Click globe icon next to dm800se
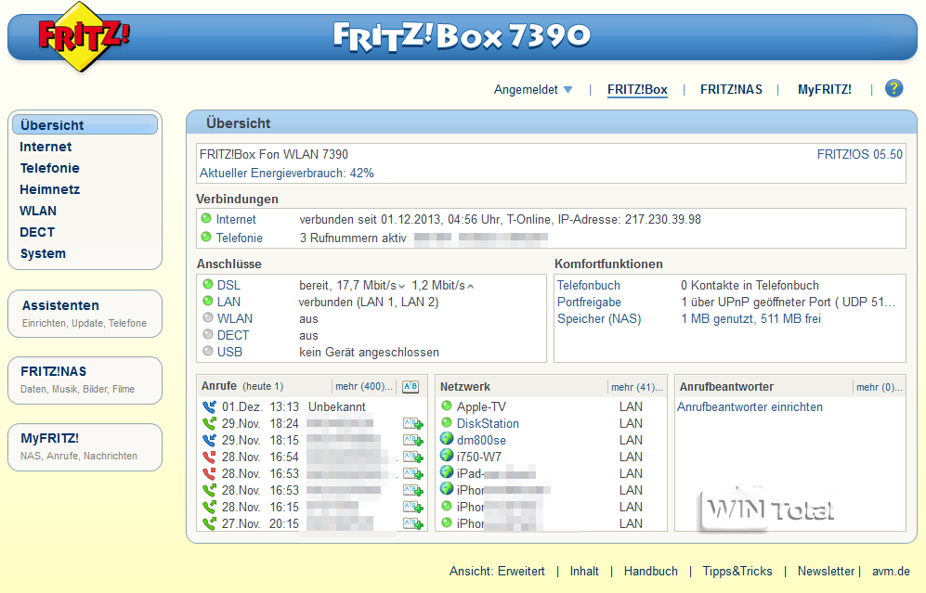Screen dimensions: 926x593 tap(447, 439)
